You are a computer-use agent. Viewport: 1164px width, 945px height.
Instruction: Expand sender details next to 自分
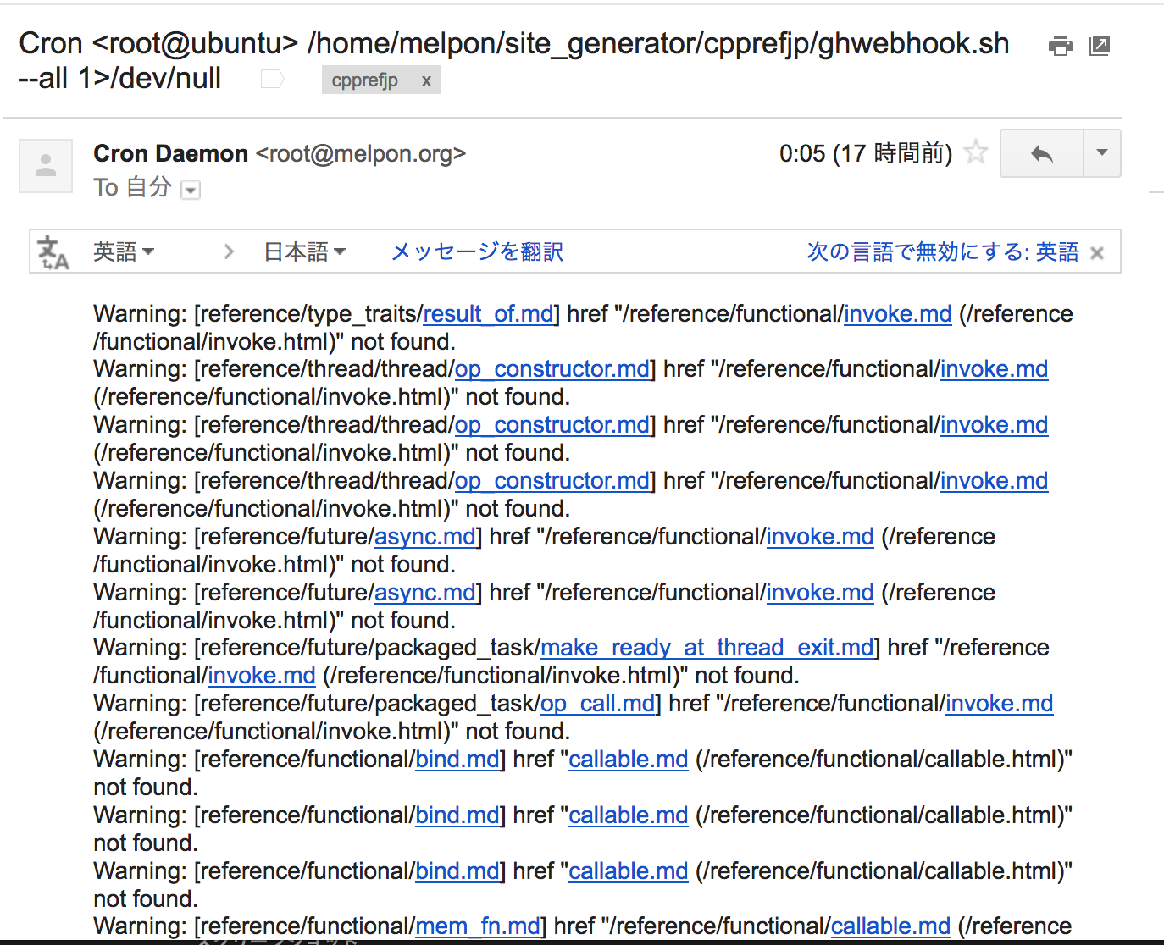[191, 189]
